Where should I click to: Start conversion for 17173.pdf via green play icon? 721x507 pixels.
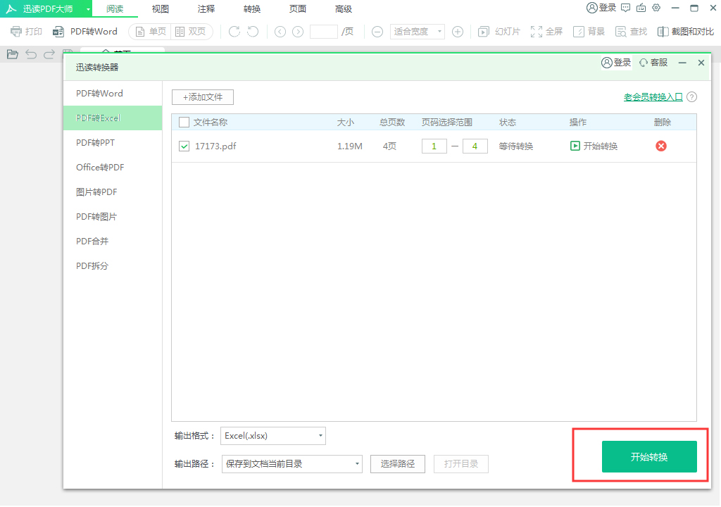pyautogui.click(x=575, y=146)
